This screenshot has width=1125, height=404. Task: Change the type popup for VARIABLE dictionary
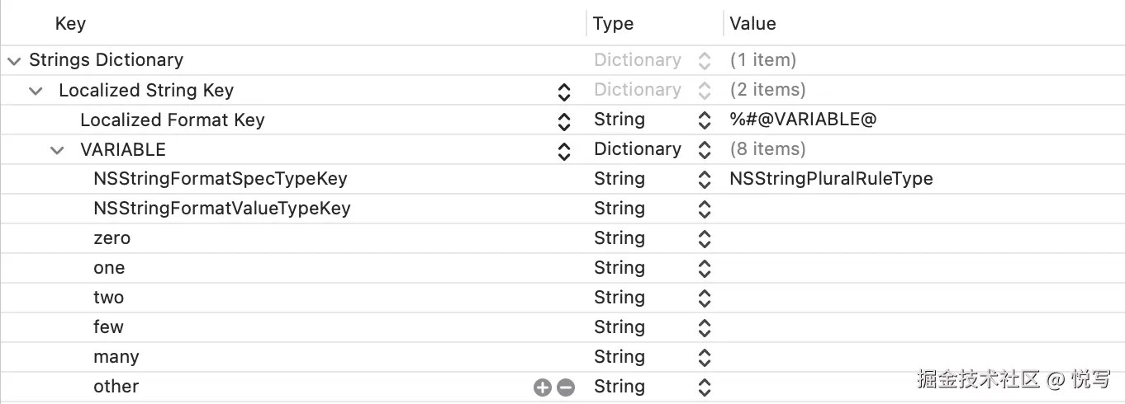(705, 150)
